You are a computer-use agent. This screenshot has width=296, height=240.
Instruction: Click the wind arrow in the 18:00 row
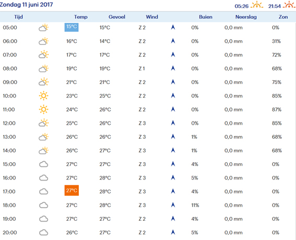pos(173,205)
